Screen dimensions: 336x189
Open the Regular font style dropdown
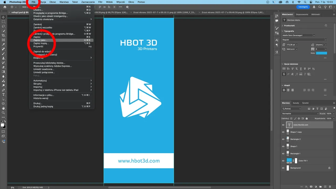304,40
